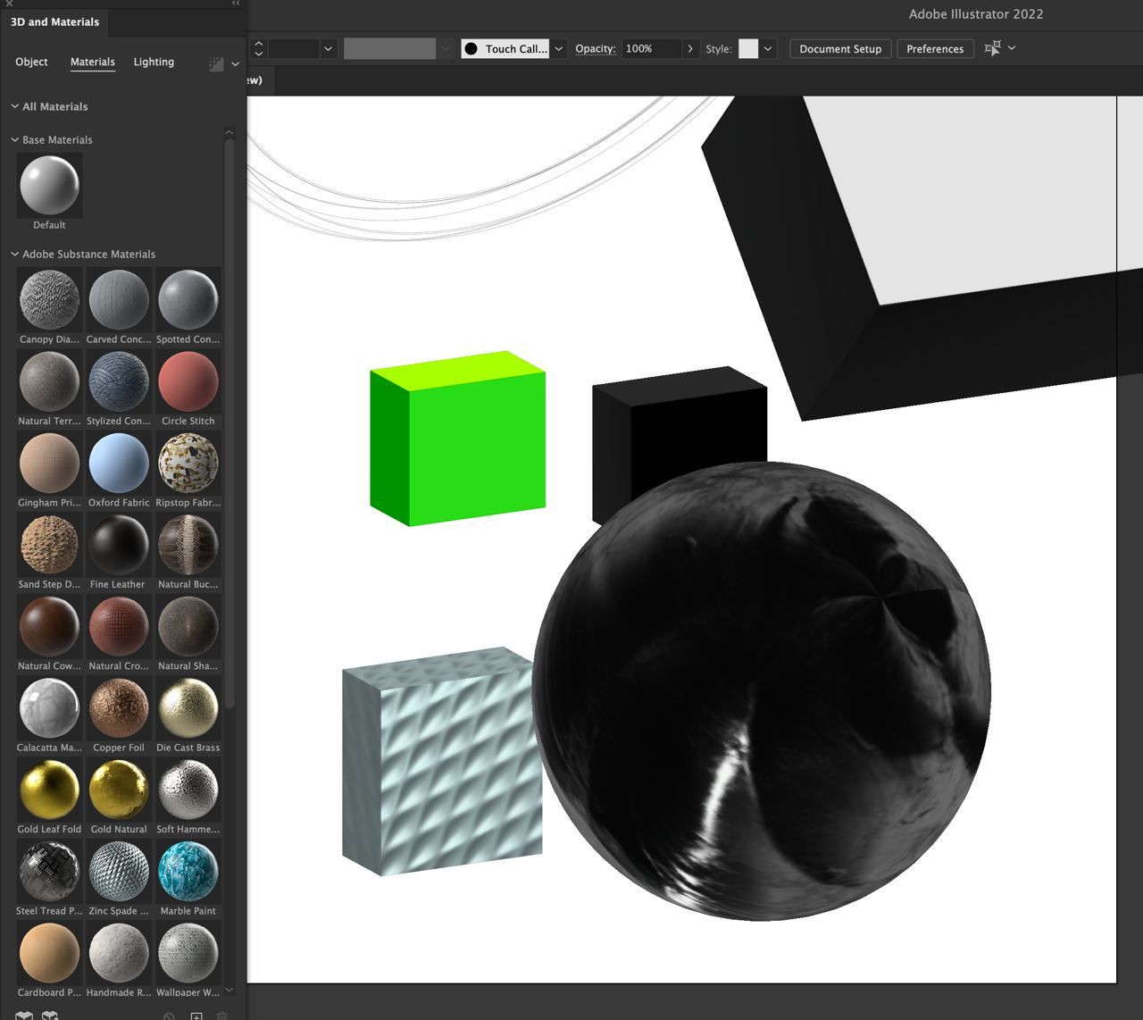Switch to the Lighting tab
Viewport: 1143px width, 1020px height.
click(x=154, y=62)
